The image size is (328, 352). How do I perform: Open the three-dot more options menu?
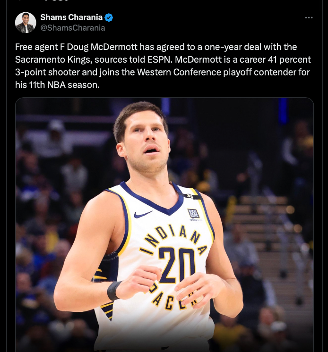click(x=309, y=17)
